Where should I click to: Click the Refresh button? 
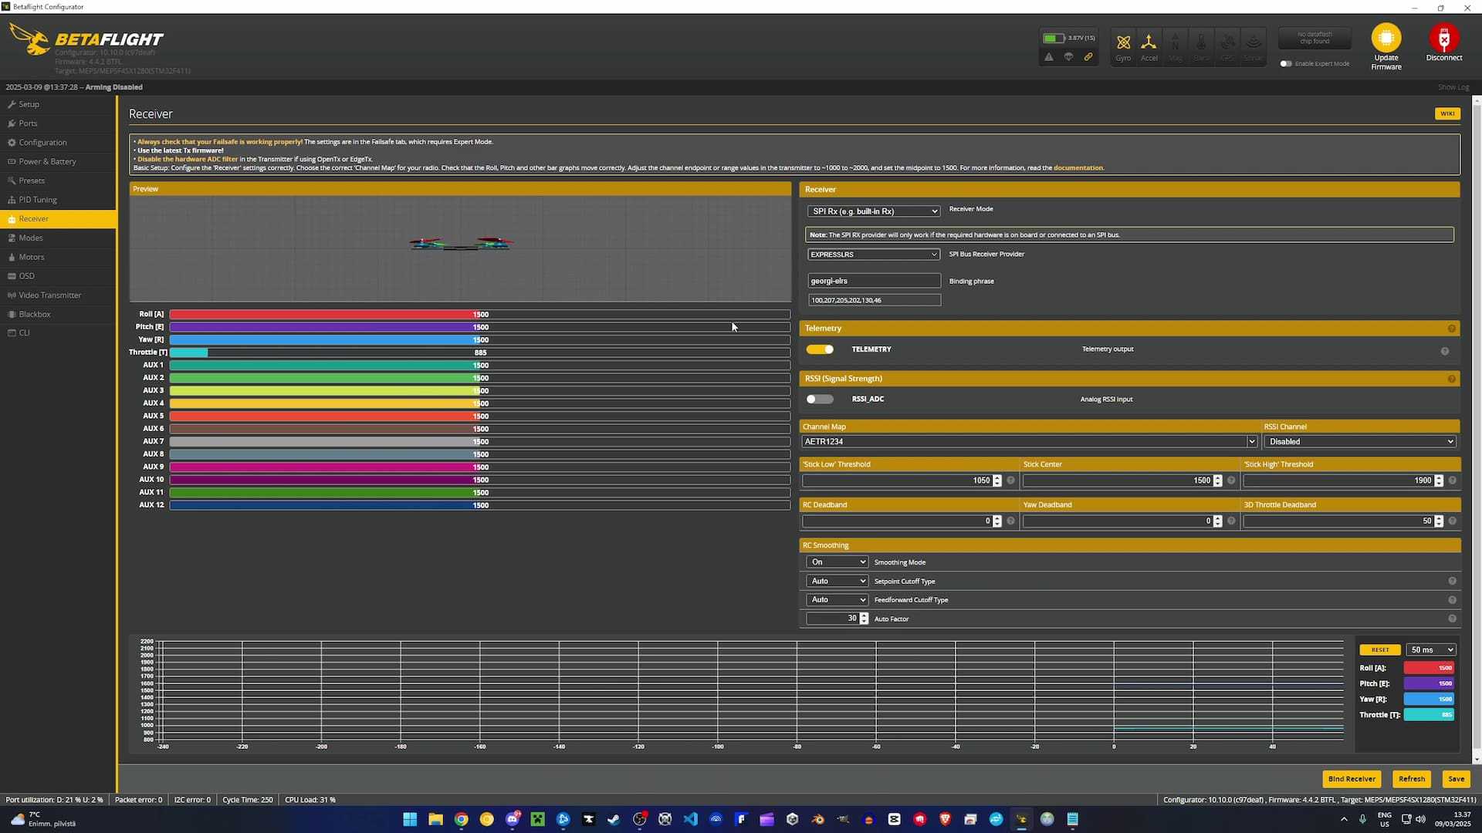[1412, 779]
